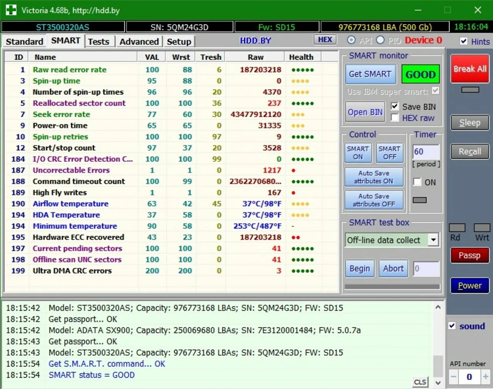Screen dimensions: 493x389
Task: Click the CLS clear log button
Action: point(420,382)
